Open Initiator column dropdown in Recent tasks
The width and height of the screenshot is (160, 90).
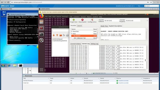[82, 78]
